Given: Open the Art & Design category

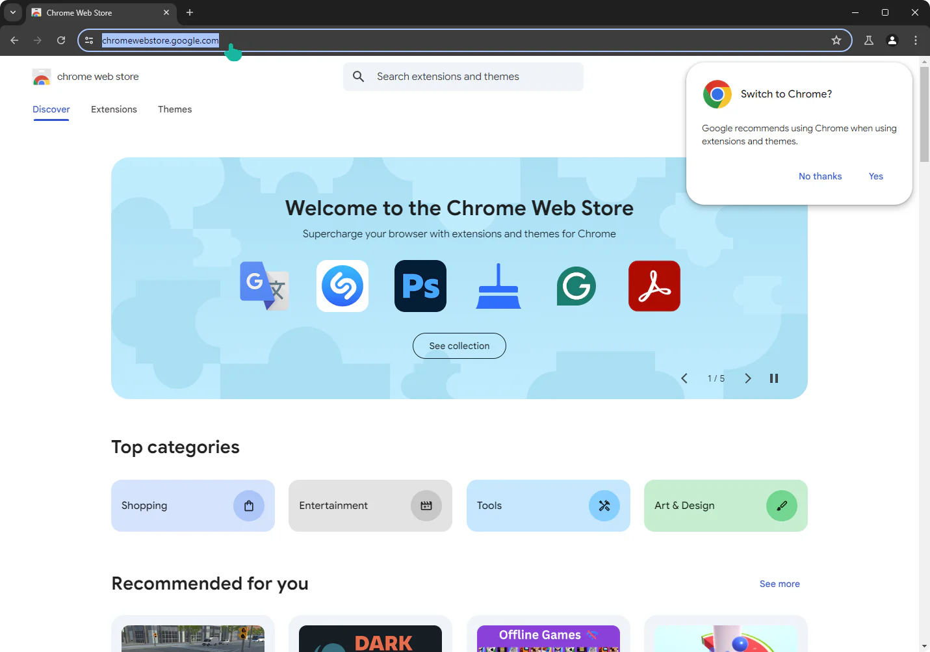Looking at the screenshot, I should tap(726, 506).
